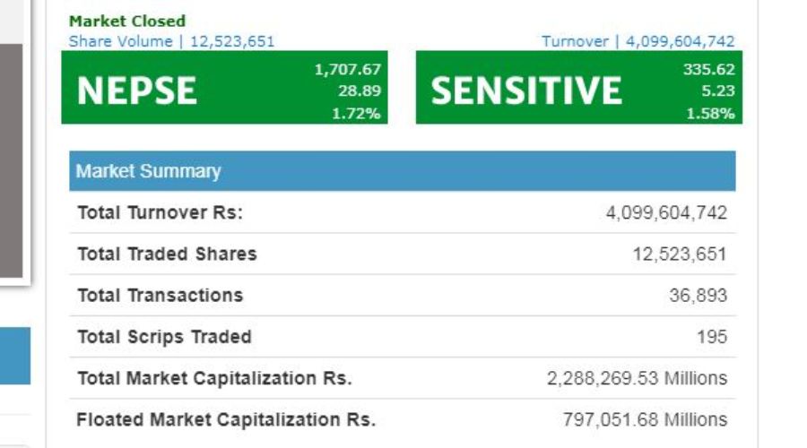The image size is (807, 448).
Task: Click the blue block on left edge
Action: pos(14,356)
